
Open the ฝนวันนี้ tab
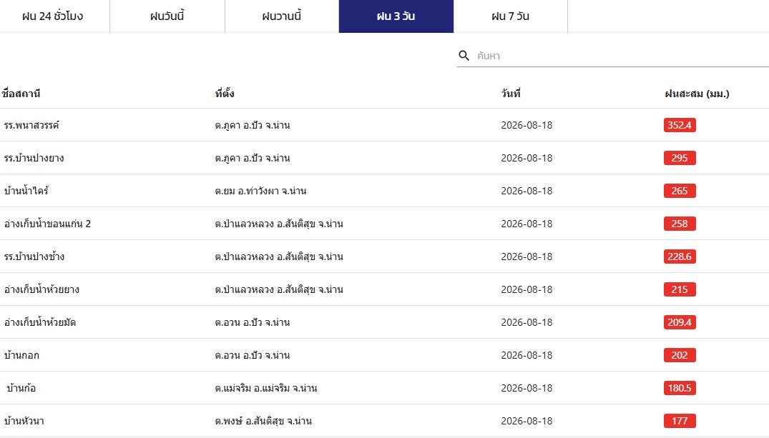(167, 16)
